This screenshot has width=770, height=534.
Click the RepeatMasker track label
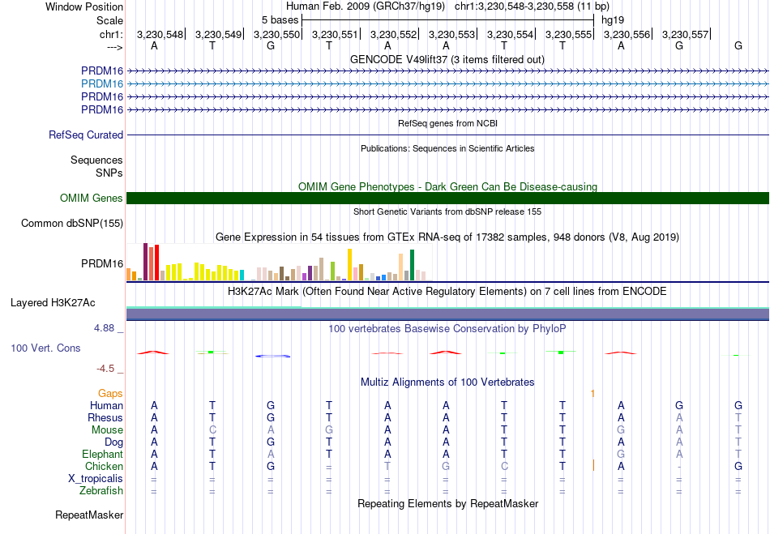coord(89,515)
